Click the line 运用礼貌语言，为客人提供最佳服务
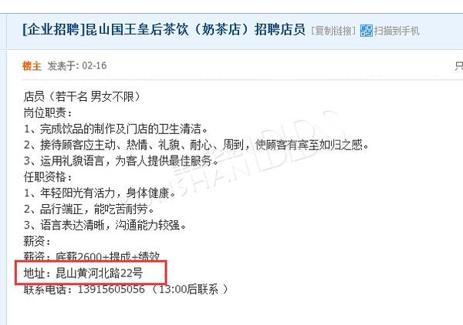Screen dimensions: 463x325 point(121,161)
